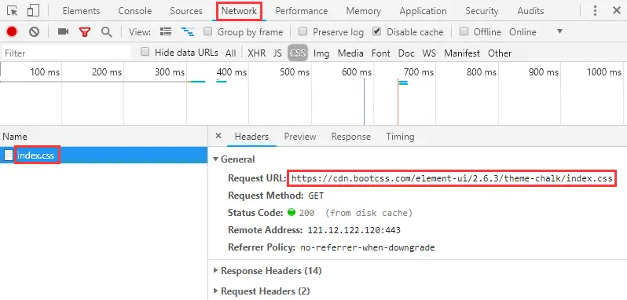The height and width of the screenshot is (300, 627).
Task: Select the Headers detail tab
Action: [251, 137]
